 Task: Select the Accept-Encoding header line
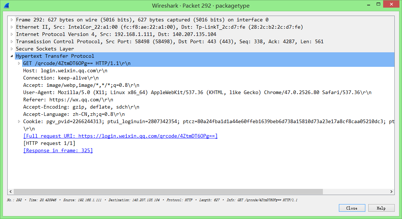[81, 107]
